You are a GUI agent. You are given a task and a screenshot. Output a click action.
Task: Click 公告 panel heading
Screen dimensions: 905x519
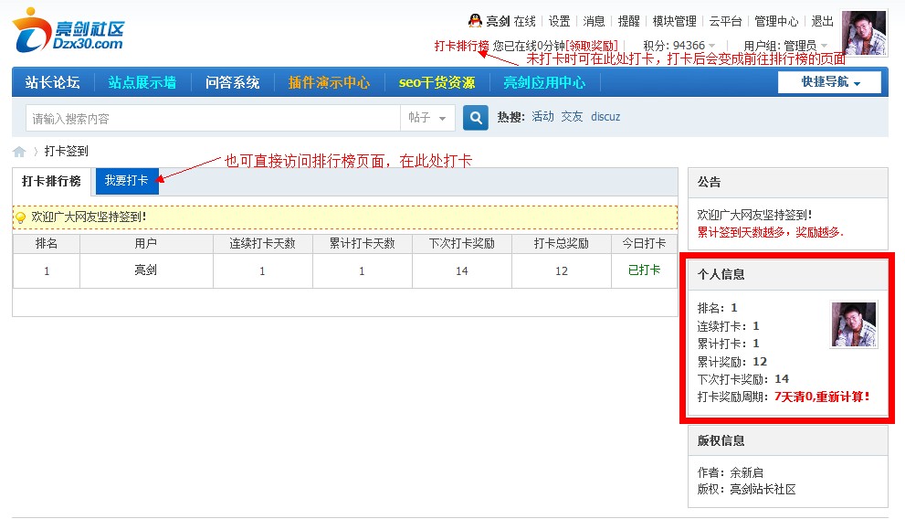click(710, 183)
